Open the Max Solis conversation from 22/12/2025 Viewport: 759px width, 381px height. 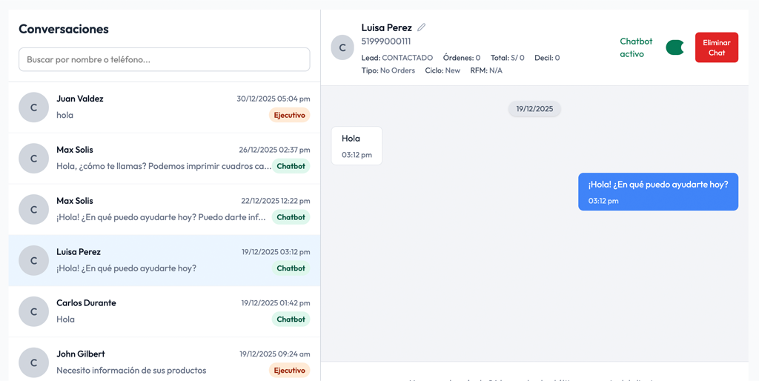[x=163, y=209]
